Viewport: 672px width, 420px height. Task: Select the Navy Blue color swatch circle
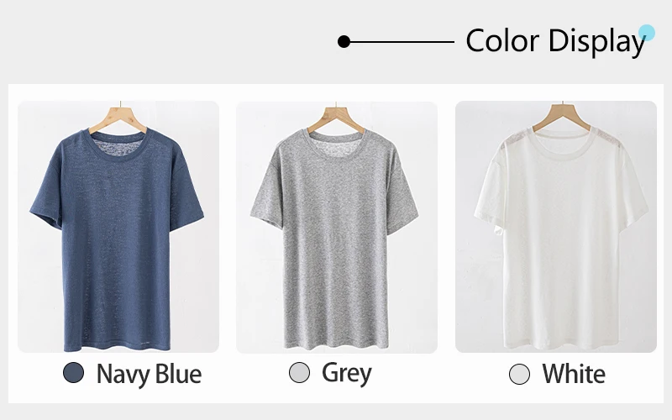pyautogui.click(x=74, y=372)
